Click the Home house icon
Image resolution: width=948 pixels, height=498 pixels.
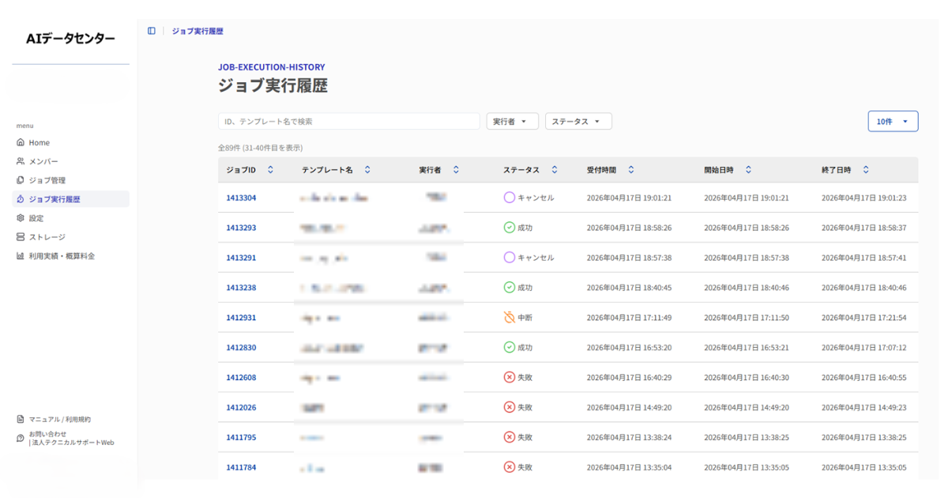tap(21, 143)
